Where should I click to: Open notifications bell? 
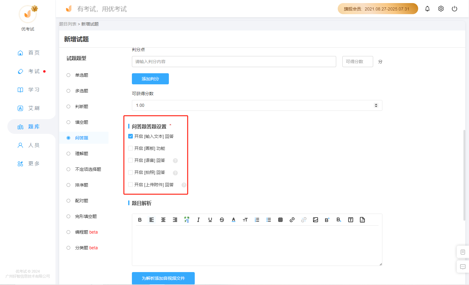tap(427, 9)
